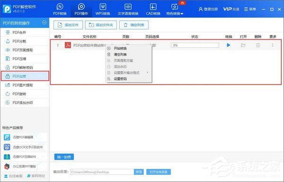Choose 清空列表 from the context menu

129,54
